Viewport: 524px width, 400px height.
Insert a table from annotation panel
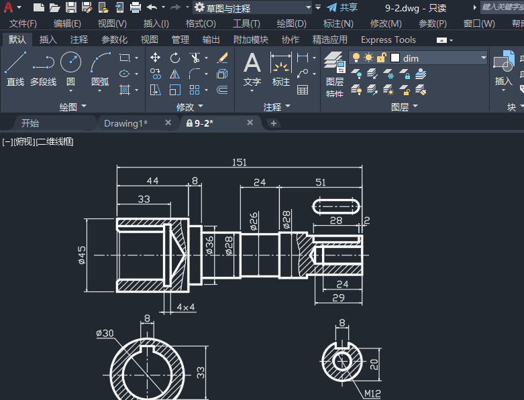tap(303, 90)
